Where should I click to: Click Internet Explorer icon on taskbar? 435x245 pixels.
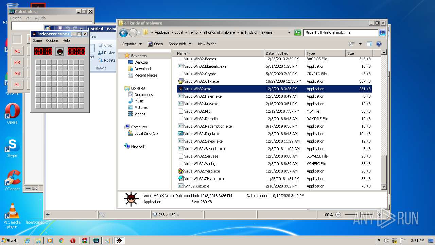tap(27, 241)
